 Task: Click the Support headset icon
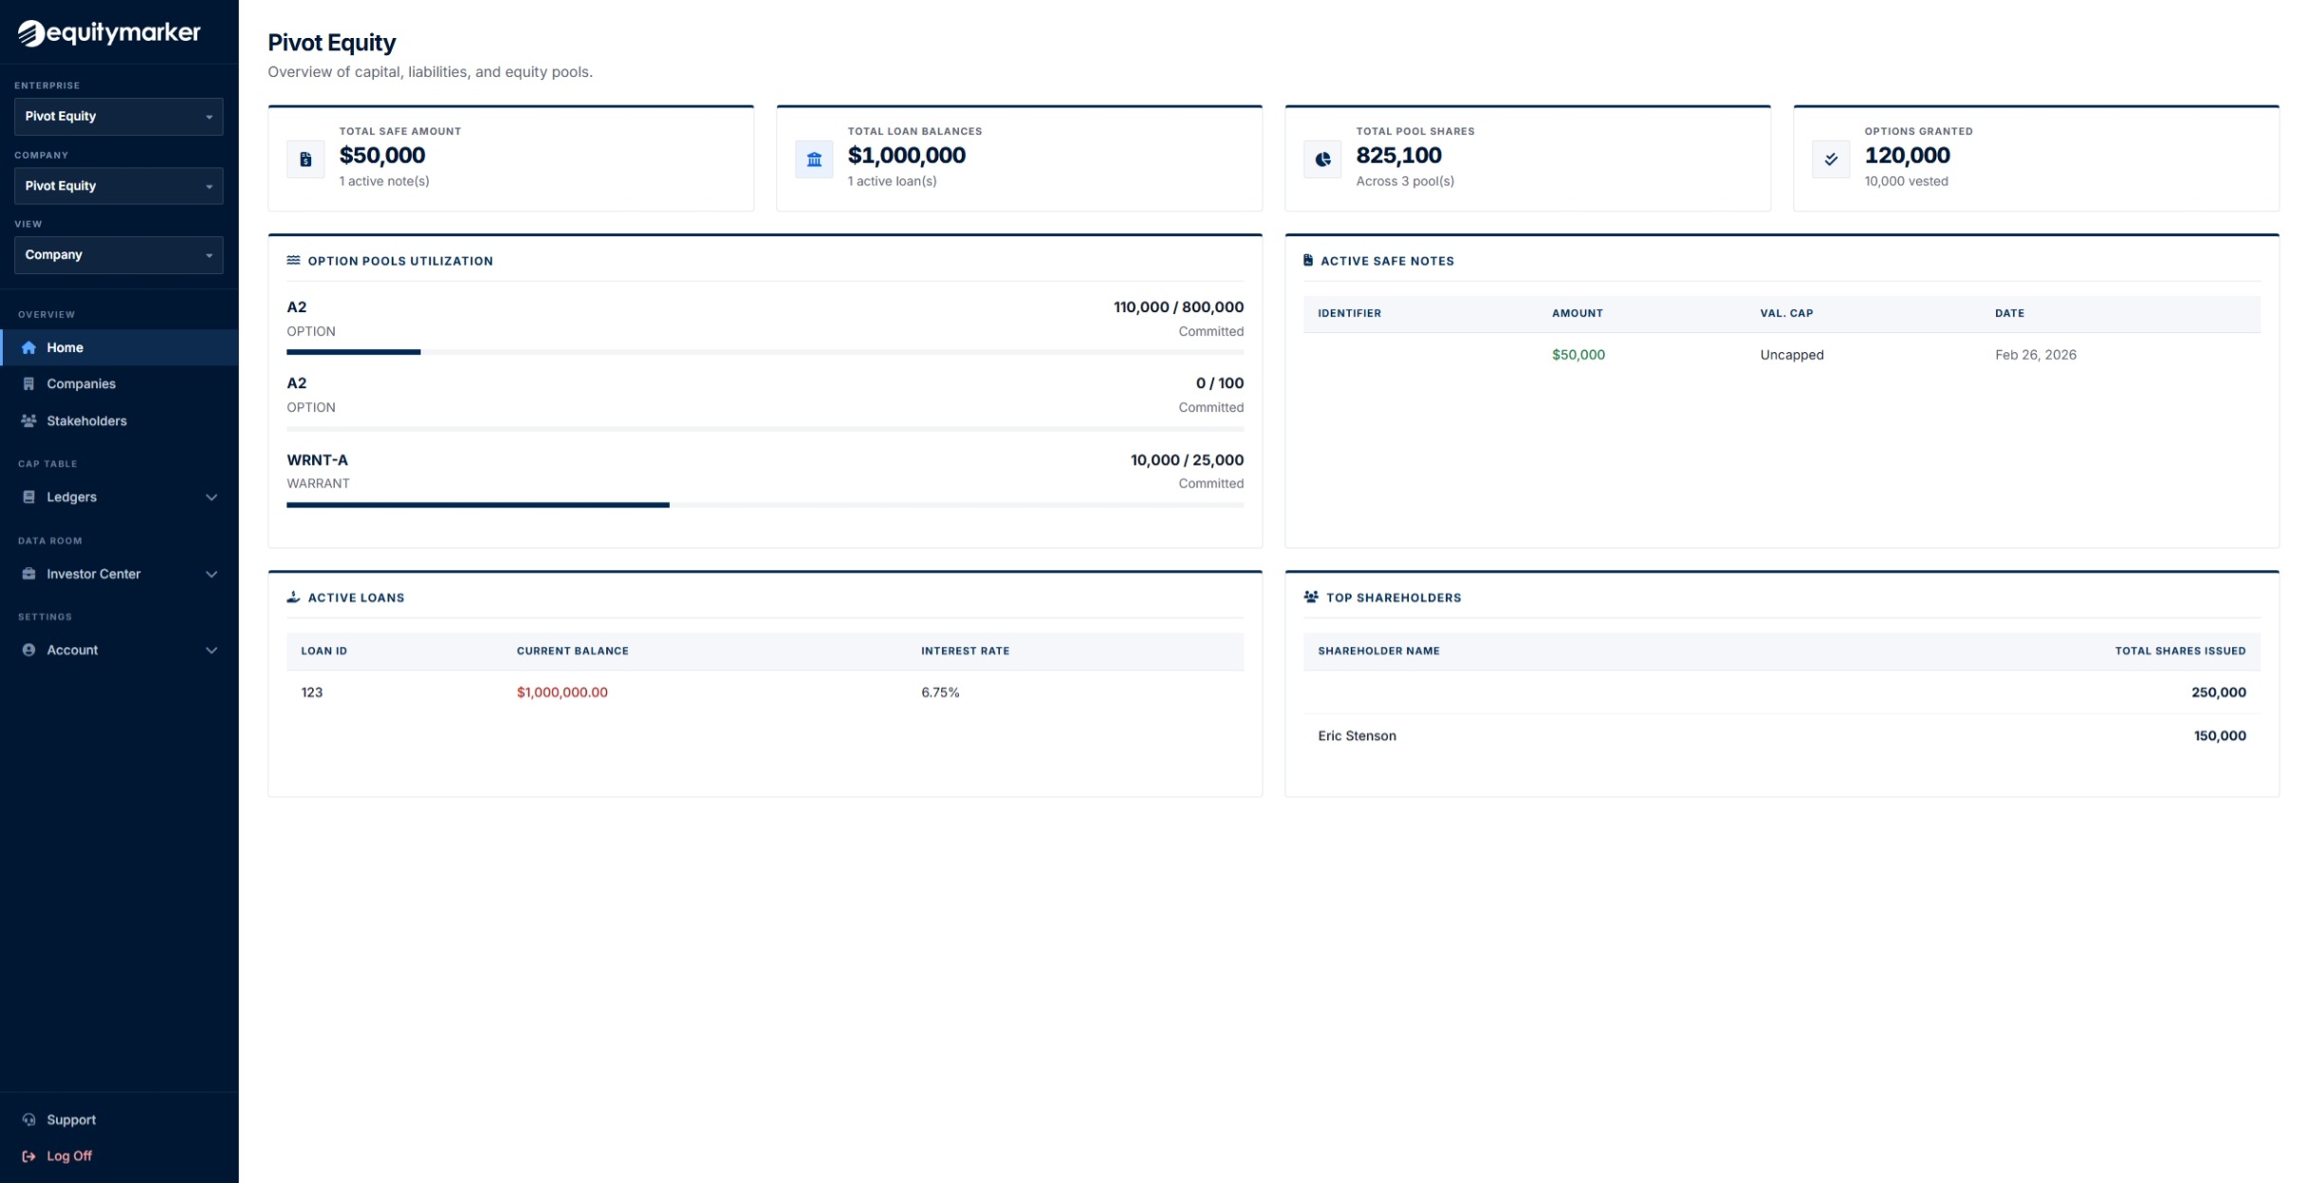pos(28,1119)
